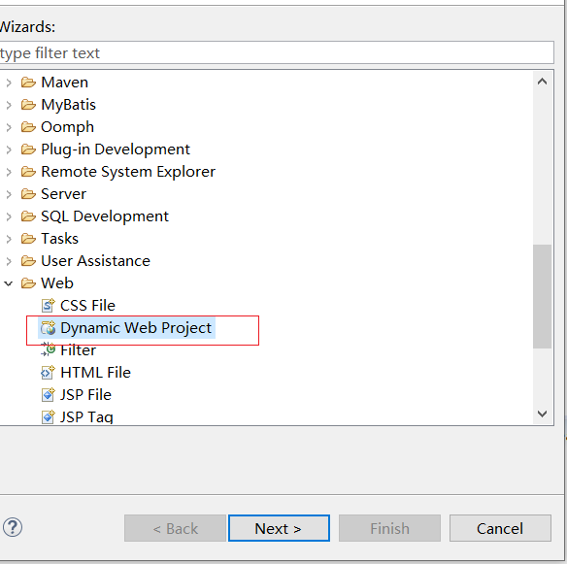Screen dimensions: 567x564
Task: Select the Dynamic Web Project globe icon
Action: click(49, 328)
